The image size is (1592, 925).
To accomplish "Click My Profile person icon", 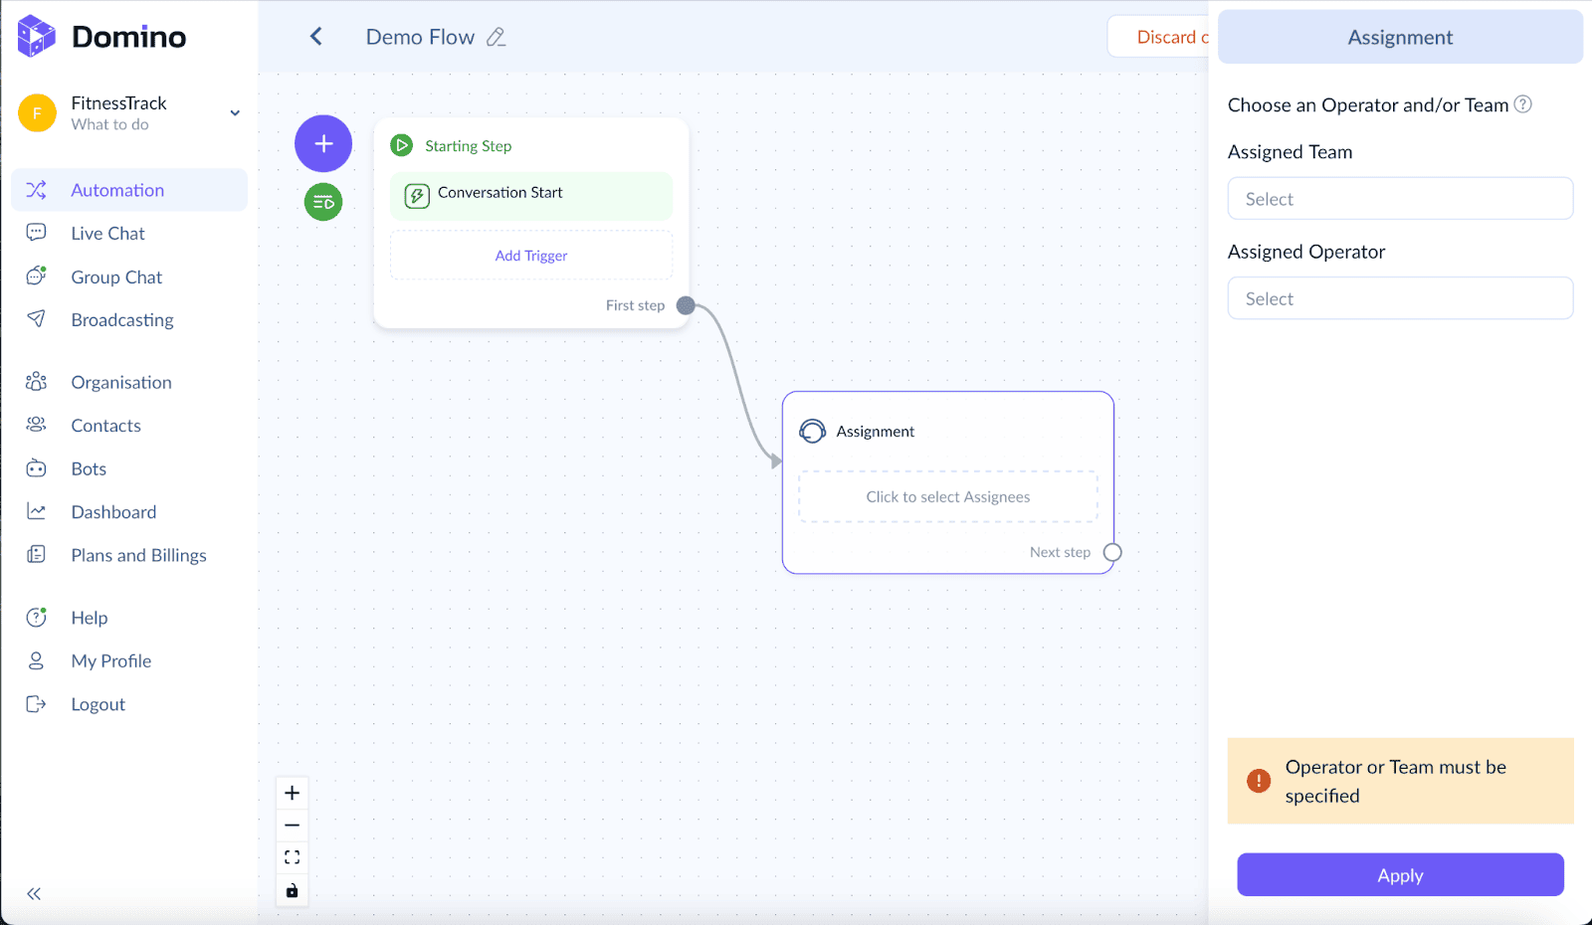I will [x=36, y=660].
